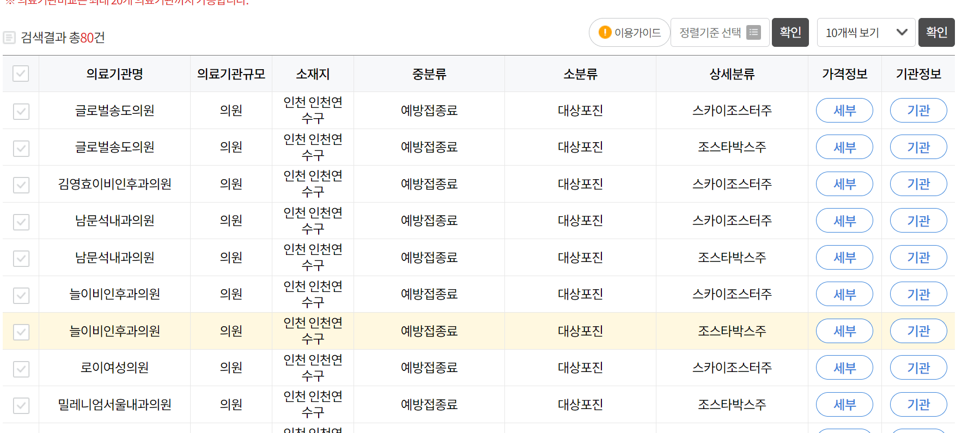Confirm sort criteria with 확인 beside 정렬기준 선택

[790, 33]
